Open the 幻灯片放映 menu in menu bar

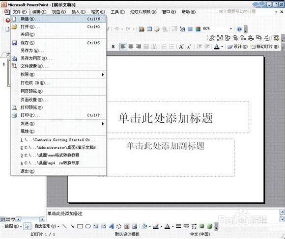click(x=143, y=12)
